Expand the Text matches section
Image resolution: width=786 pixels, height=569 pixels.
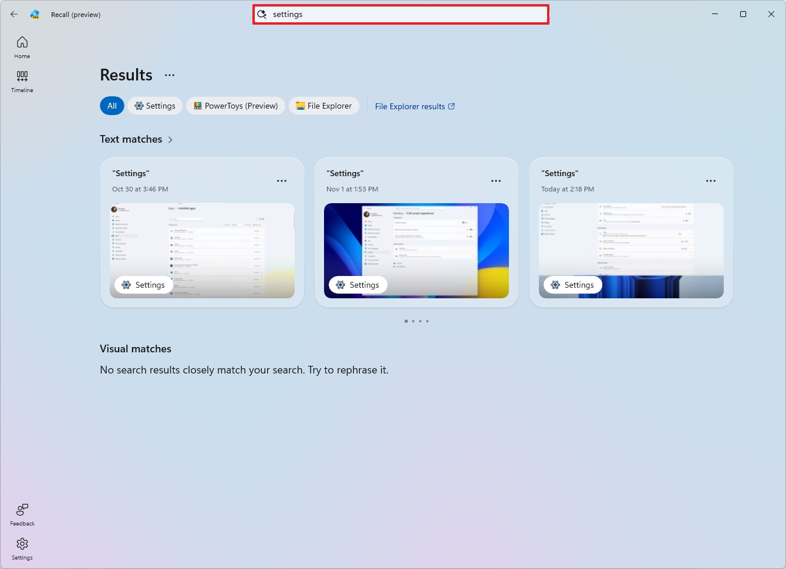170,140
